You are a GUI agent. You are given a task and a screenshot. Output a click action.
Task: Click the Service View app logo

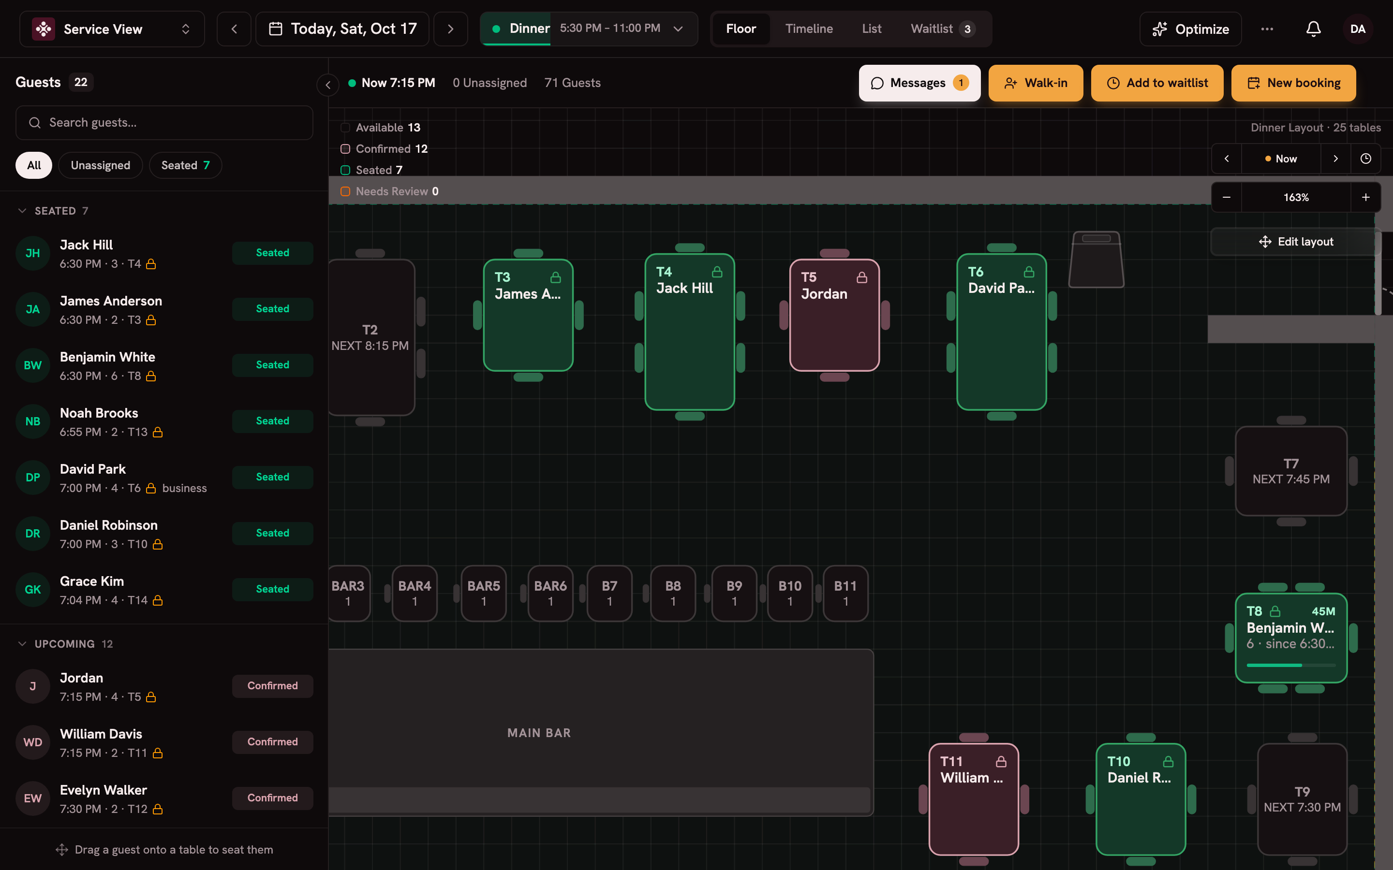(43, 29)
